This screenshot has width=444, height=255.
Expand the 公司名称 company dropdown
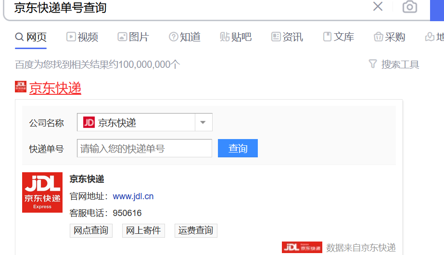pyautogui.click(x=145, y=122)
